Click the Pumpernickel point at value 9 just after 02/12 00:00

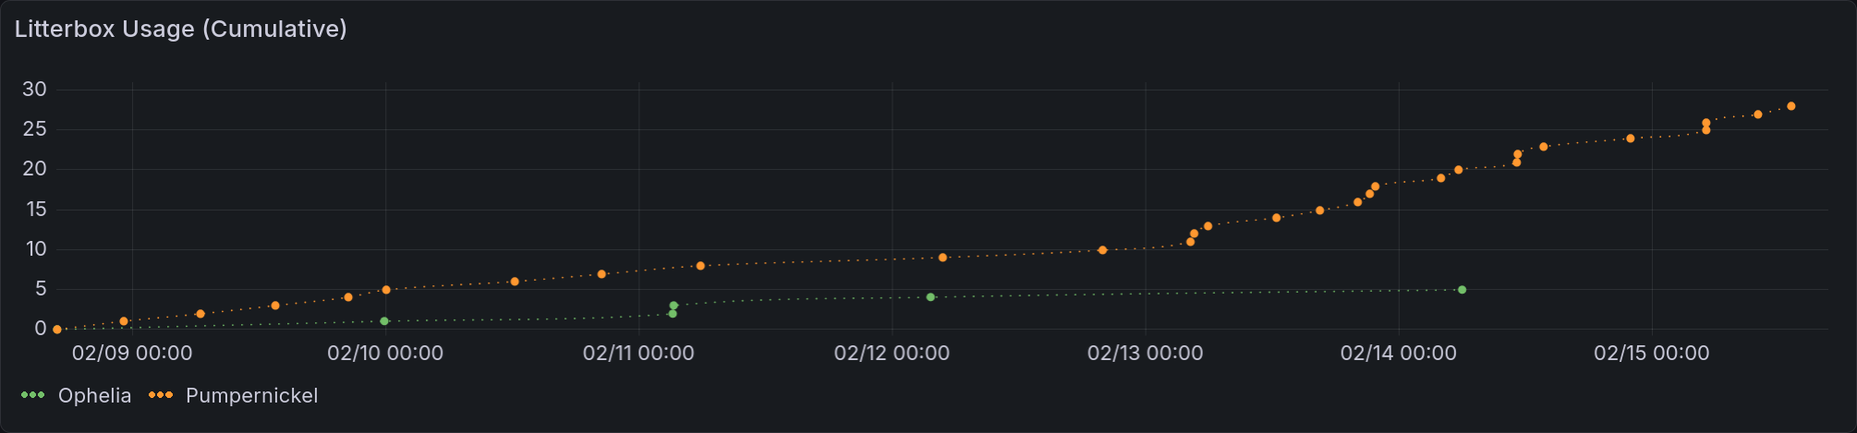(942, 258)
